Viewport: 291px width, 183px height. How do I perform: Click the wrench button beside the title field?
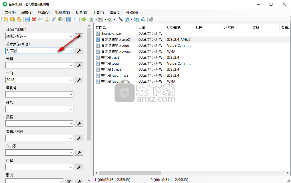79,36
